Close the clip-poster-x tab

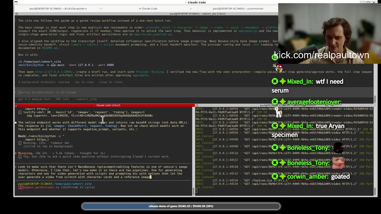(x=101, y=9)
